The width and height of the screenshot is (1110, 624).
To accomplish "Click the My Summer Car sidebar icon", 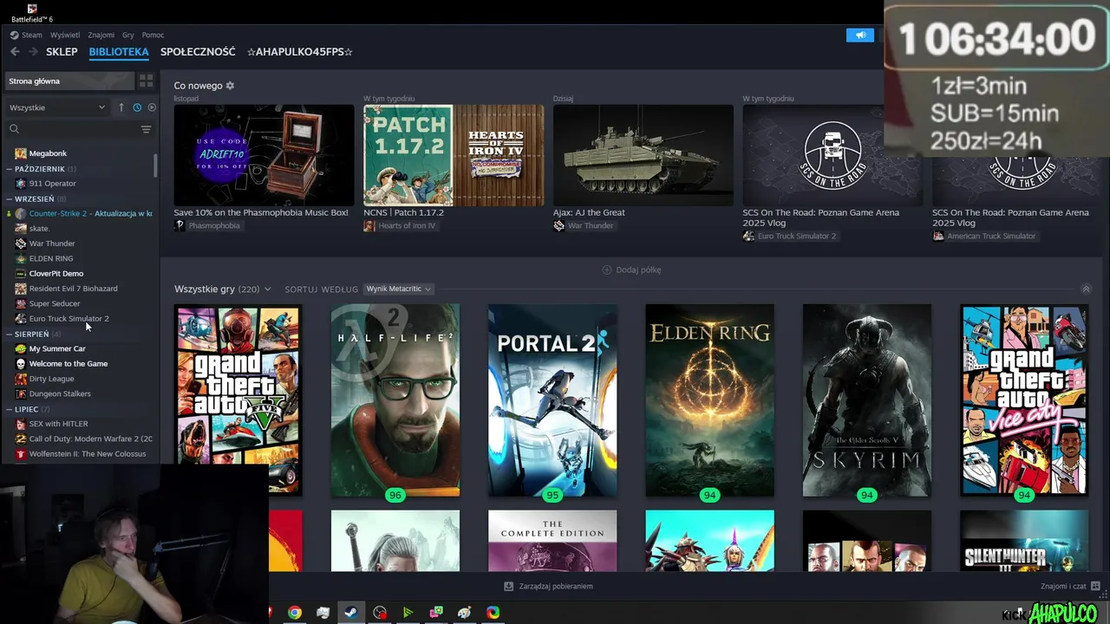I will pos(21,348).
